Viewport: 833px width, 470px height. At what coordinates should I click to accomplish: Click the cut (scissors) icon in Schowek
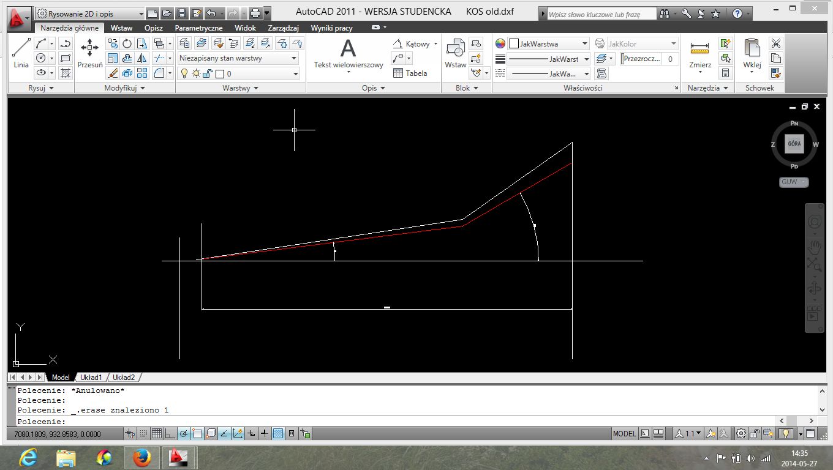click(776, 43)
